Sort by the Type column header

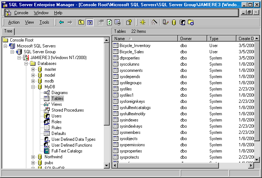(221, 39)
